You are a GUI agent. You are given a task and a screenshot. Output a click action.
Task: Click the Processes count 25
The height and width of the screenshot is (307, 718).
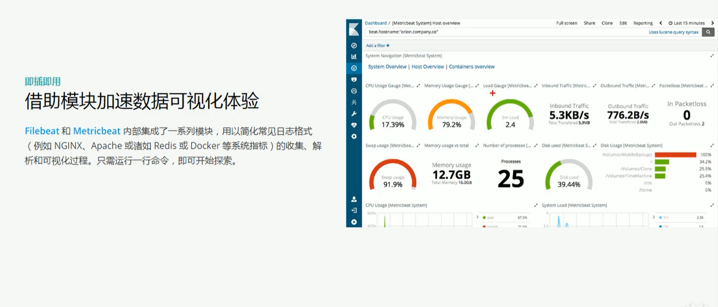(510, 179)
